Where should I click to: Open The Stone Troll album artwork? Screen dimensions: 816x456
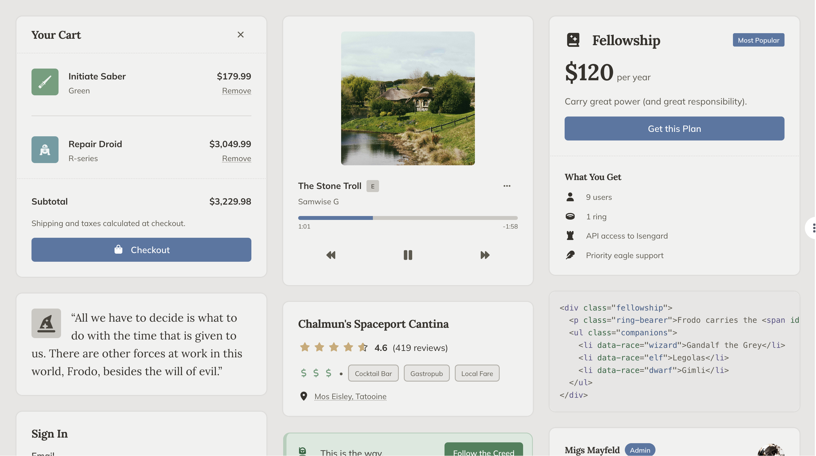pyautogui.click(x=408, y=98)
